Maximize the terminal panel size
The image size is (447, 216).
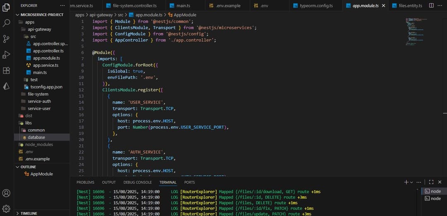431,182
